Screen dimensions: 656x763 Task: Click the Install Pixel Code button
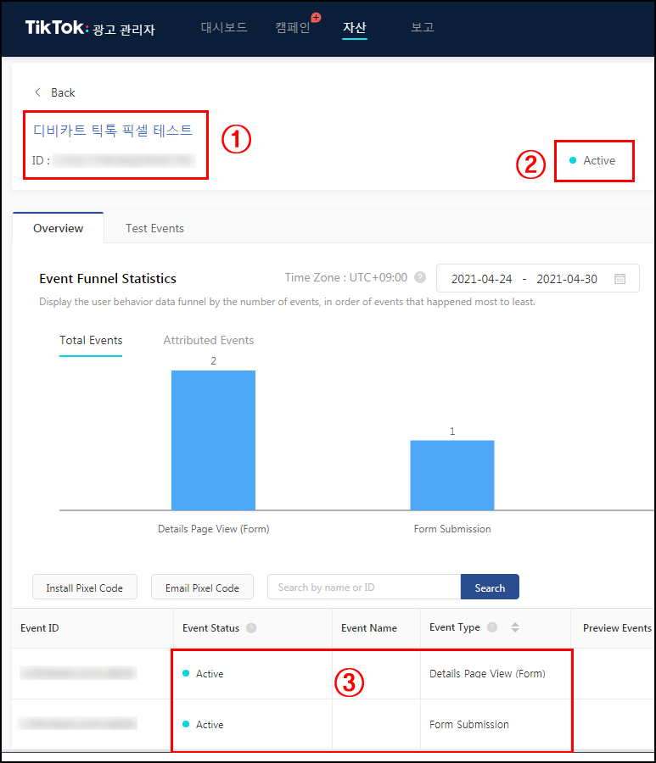click(x=84, y=588)
